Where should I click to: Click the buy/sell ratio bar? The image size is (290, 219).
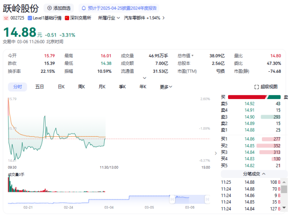[254, 97]
